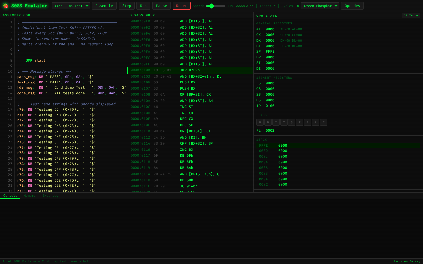Click the Assembly Code panel header
423x264 pixels.
[x=63, y=15]
